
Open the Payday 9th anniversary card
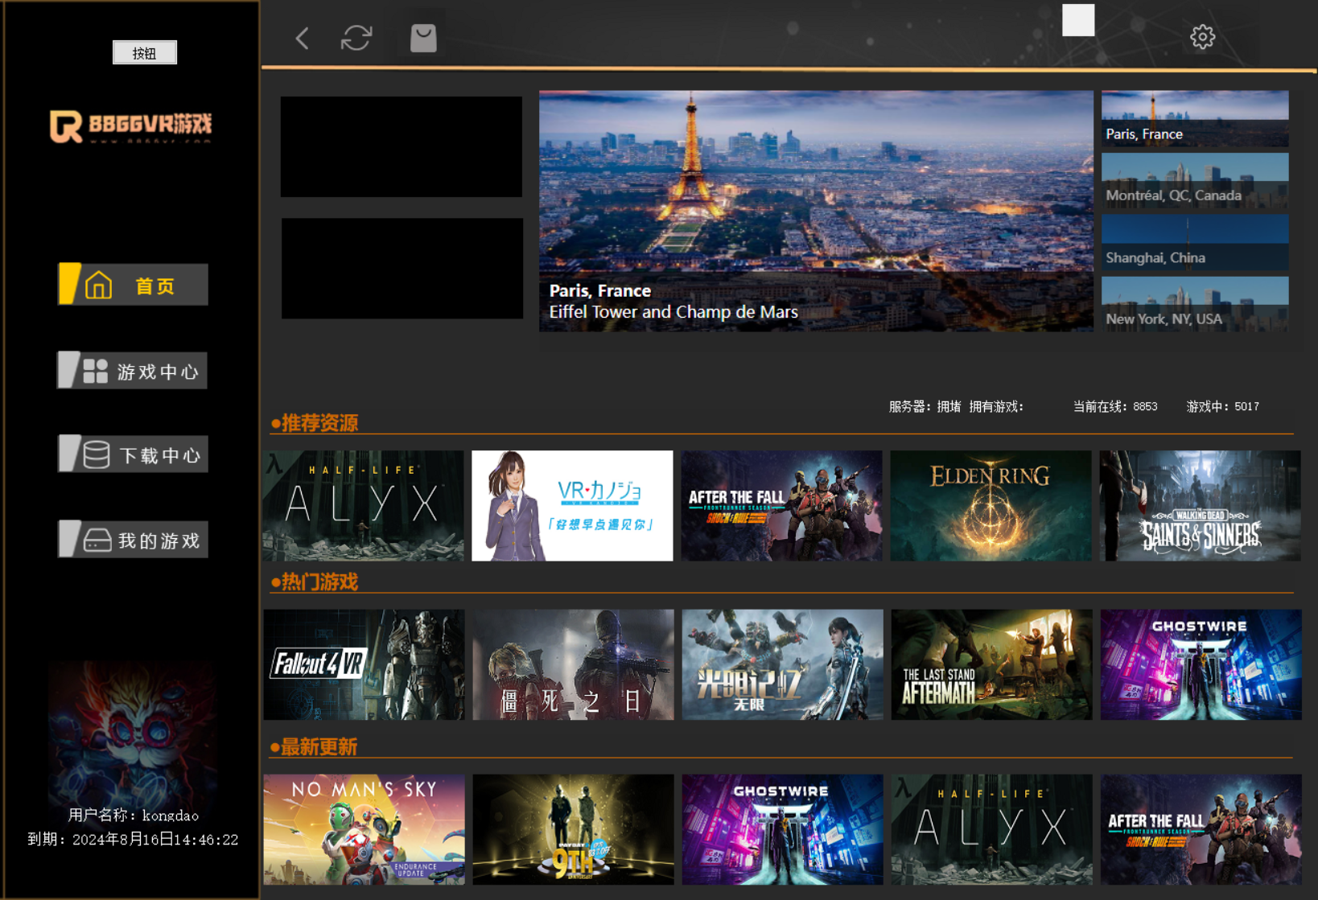(574, 829)
